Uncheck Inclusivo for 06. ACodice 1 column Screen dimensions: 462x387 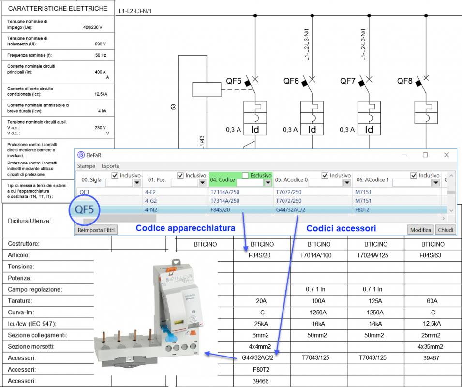click(414, 175)
